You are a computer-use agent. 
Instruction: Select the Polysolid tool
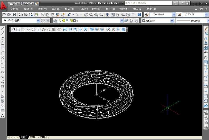[x=13, y=29]
